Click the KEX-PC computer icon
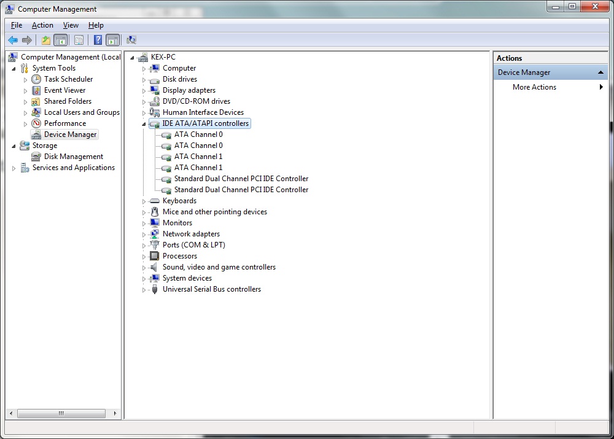 (143, 57)
